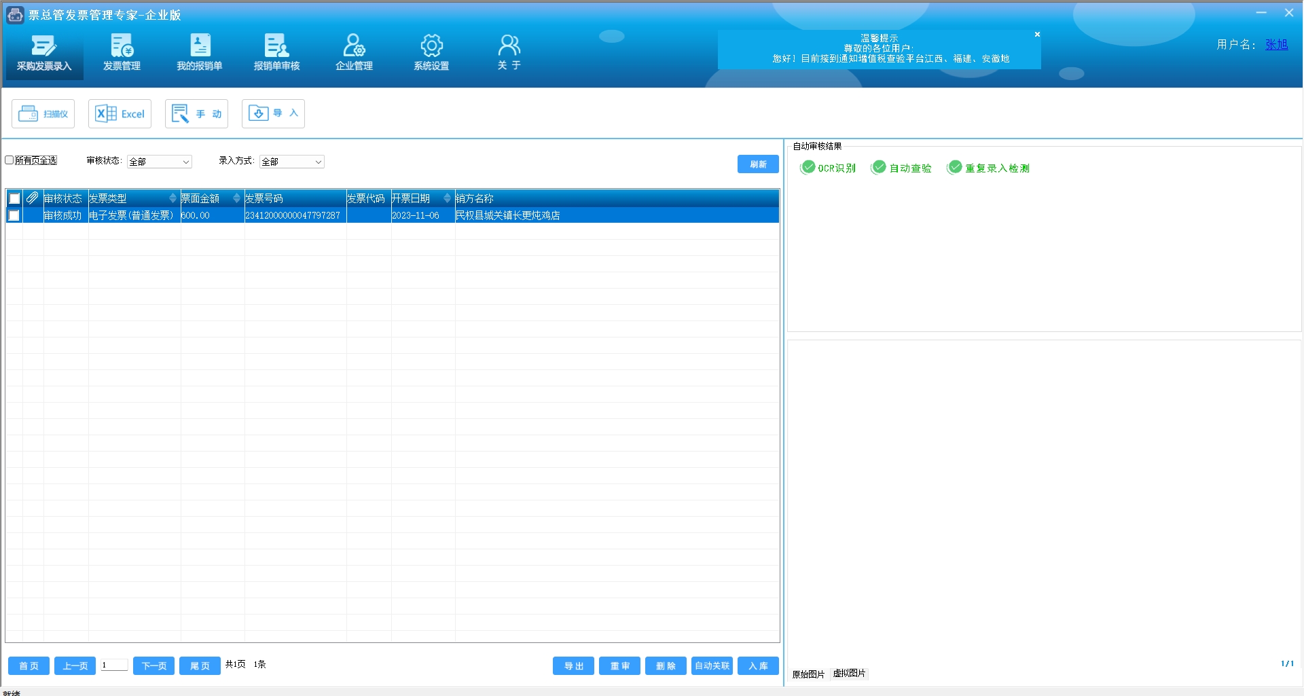The image size is (1304, 696).
Task: Open 我的报销单 from the toolbar
Action: click(200, 53)
